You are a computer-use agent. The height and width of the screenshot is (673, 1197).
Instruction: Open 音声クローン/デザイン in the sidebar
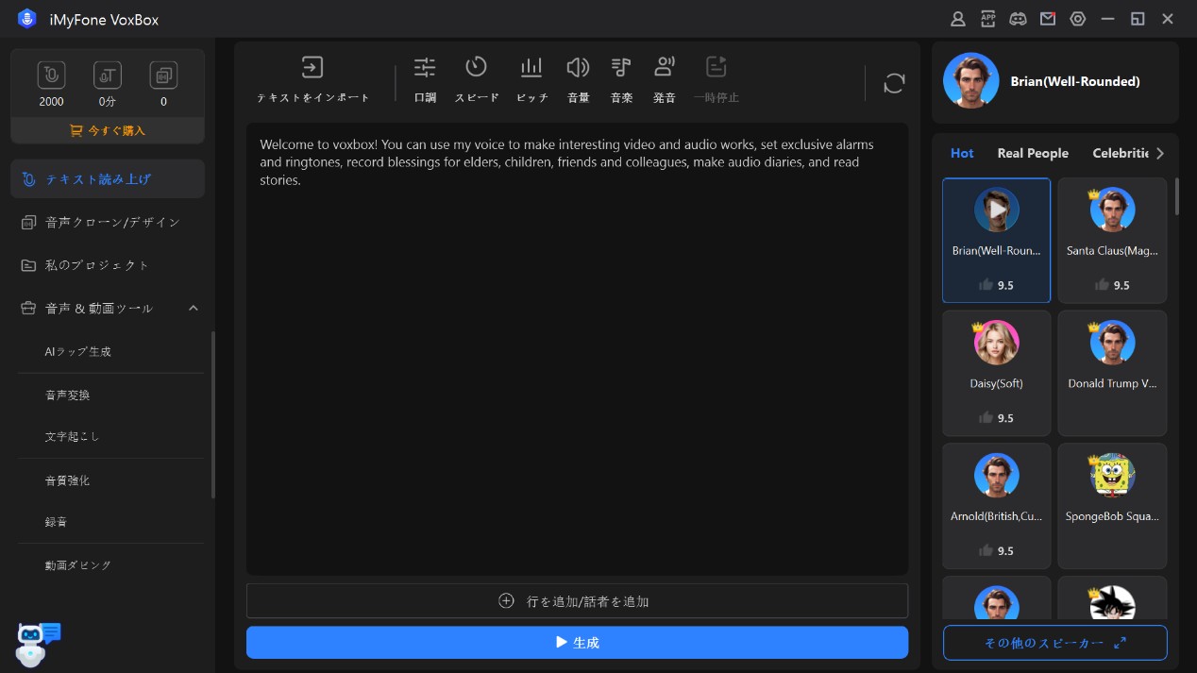[108, 223]
